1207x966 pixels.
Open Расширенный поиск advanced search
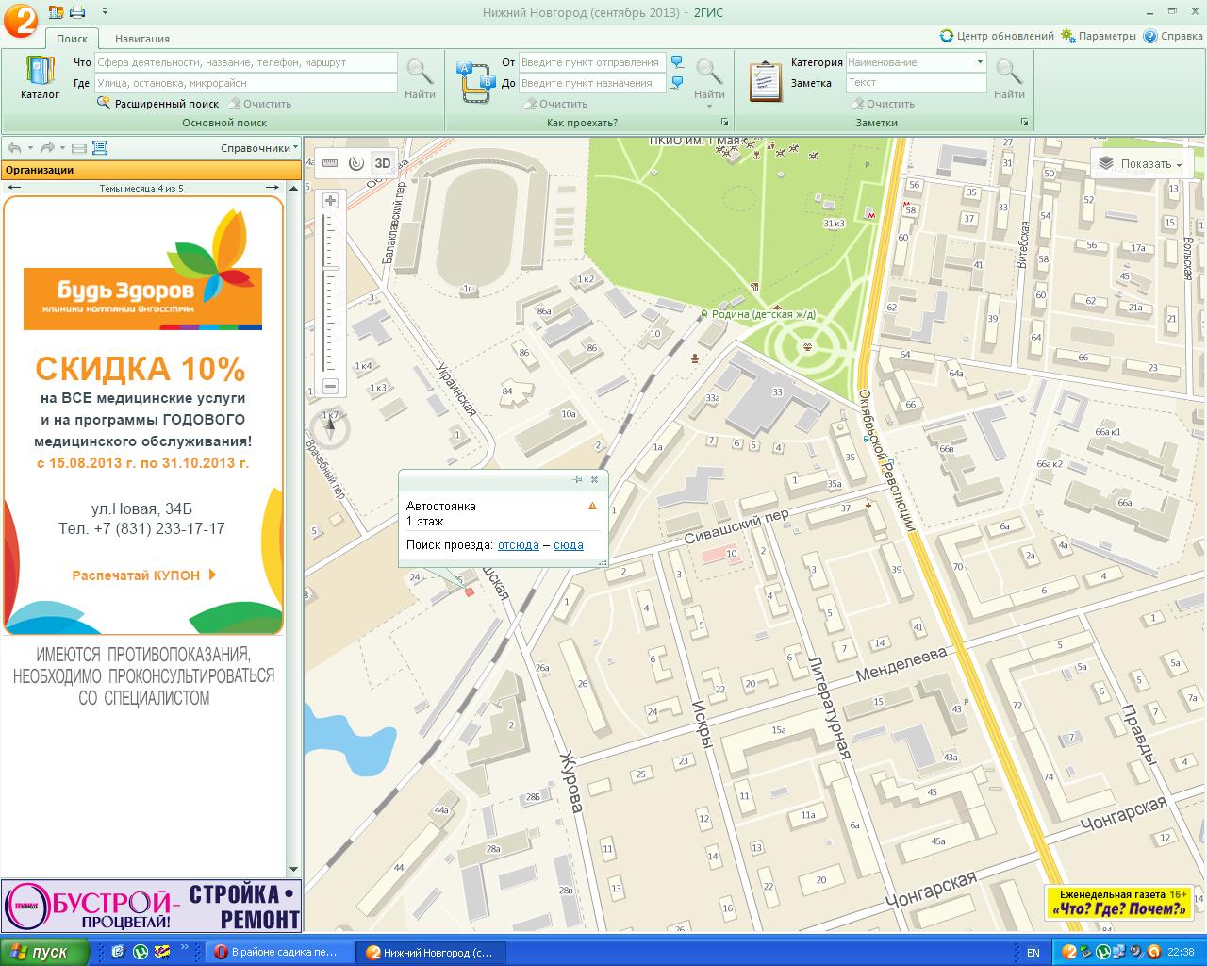(x=157, y=104)
